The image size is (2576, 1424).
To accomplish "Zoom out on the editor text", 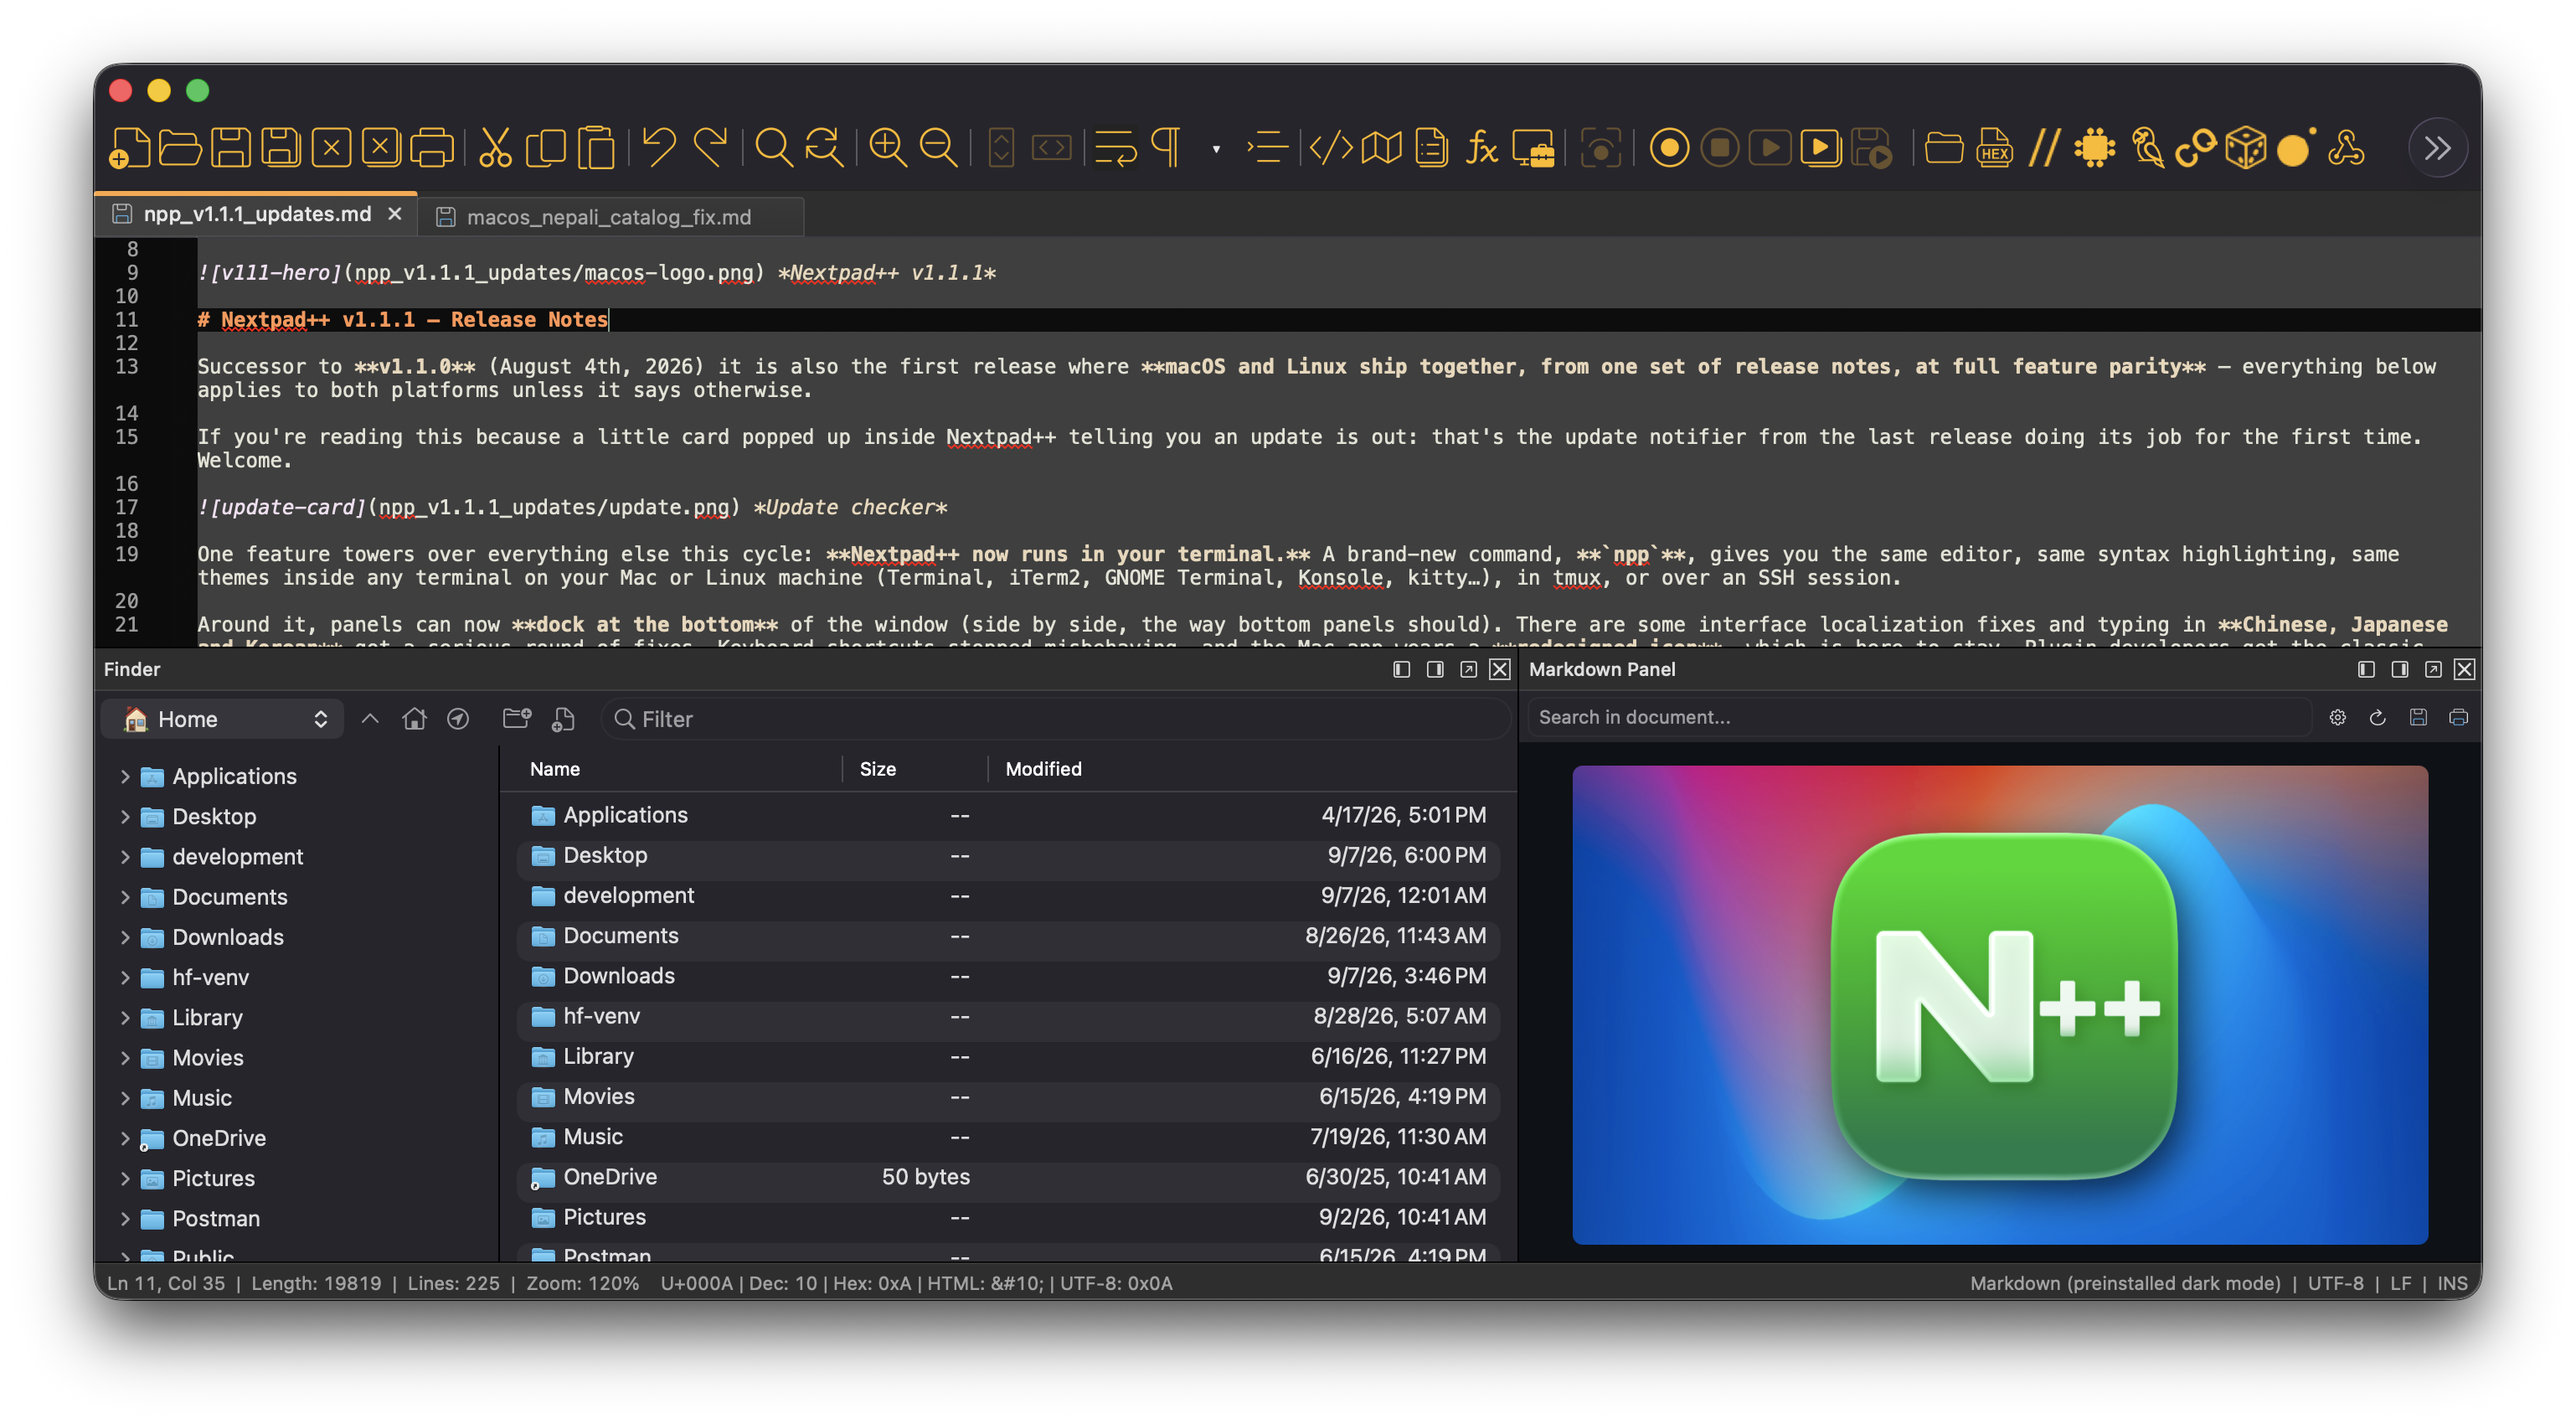I will [938, 148].
